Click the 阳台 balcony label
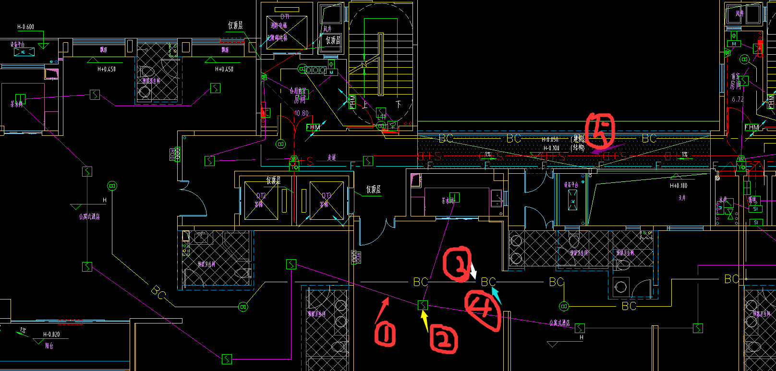The height and width of the screenshot is (371, 776). point(49,345)
